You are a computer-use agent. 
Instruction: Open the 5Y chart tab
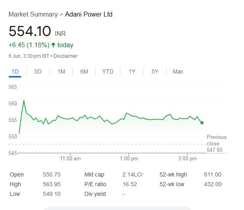click(155, 72)
